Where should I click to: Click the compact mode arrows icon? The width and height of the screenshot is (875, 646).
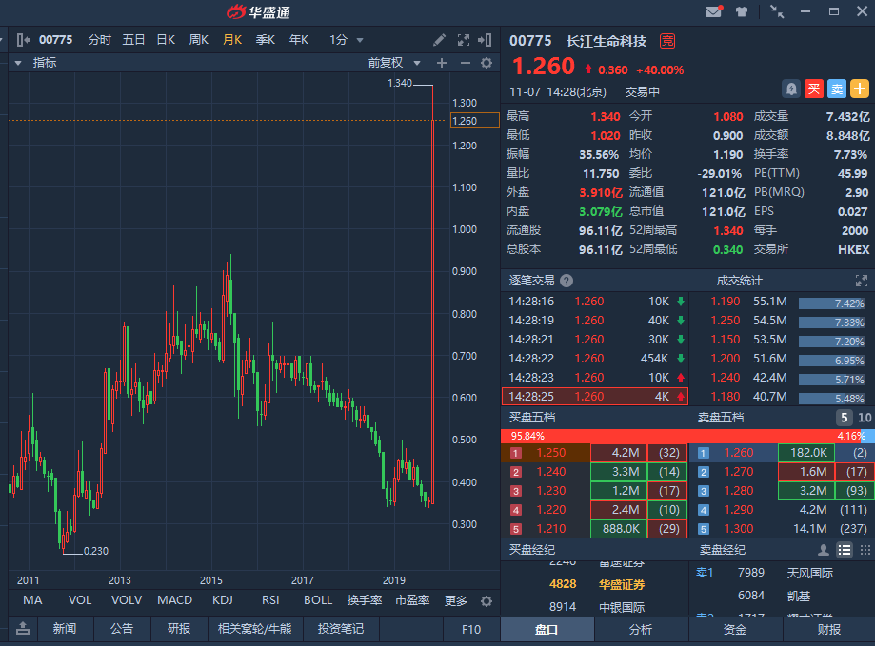777,11
